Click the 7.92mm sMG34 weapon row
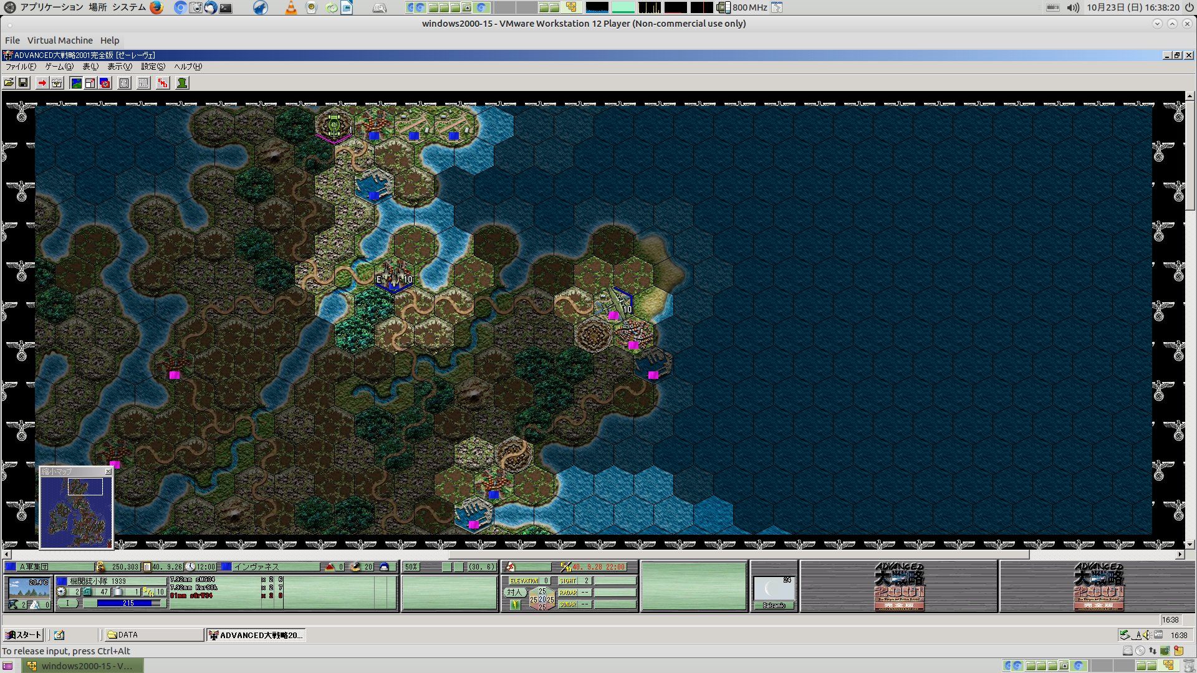Screen dimensions: 1197x673 pos(226,580)
